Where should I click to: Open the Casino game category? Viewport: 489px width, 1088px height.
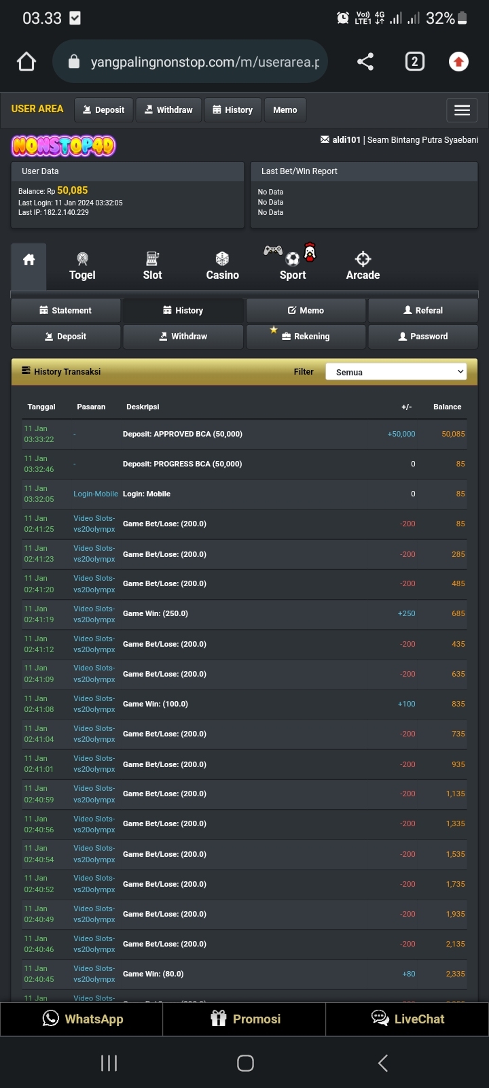click(x=222, y=267)
